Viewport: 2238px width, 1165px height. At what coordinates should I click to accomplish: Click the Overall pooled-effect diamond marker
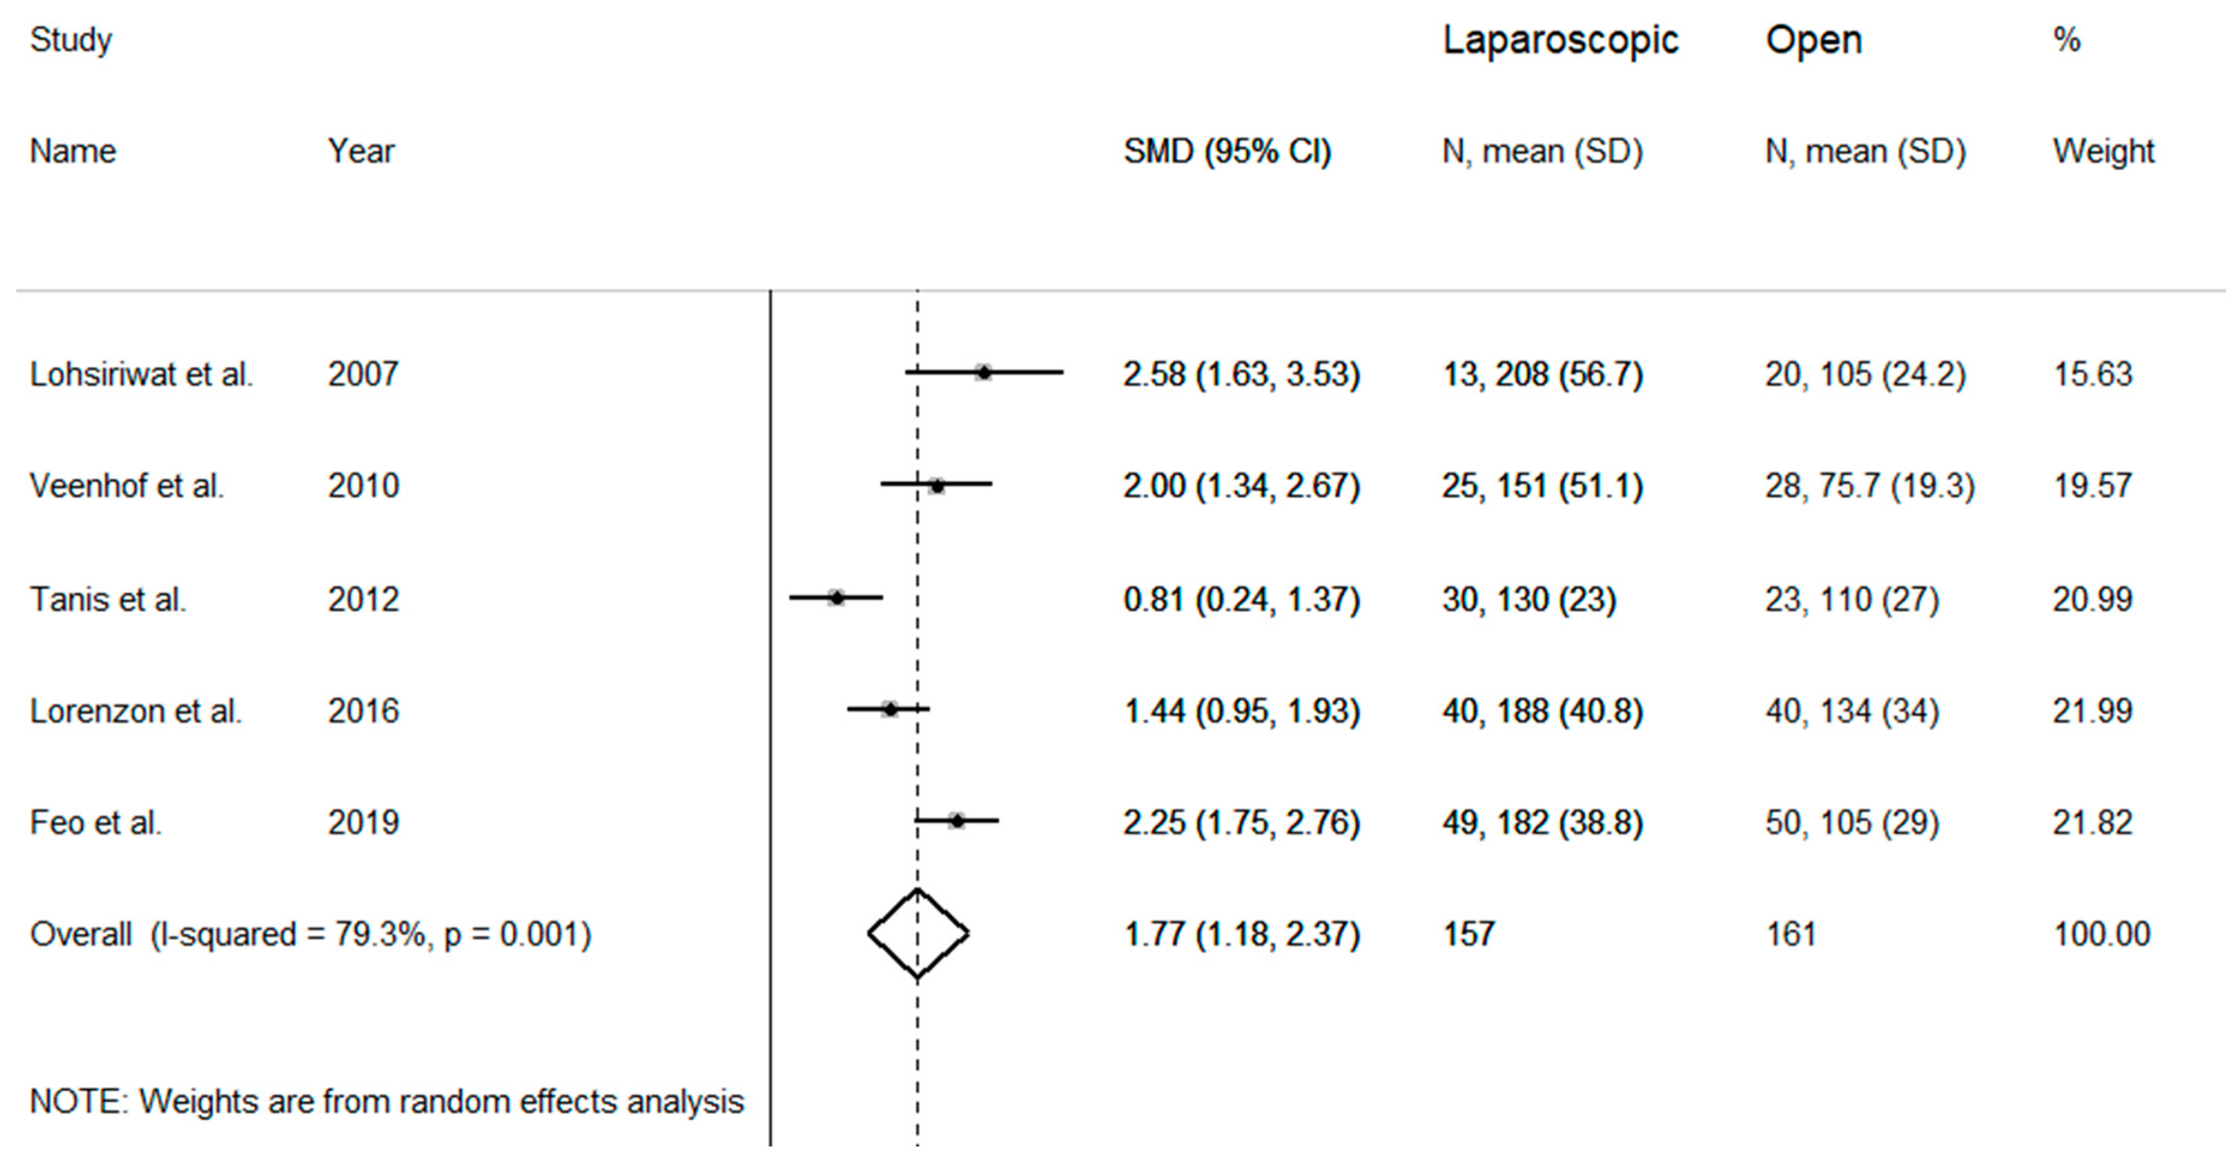917,934
